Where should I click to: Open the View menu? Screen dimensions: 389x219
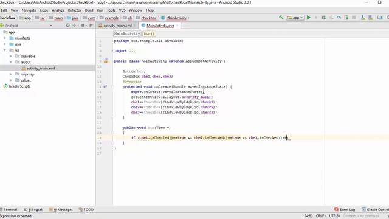(x=15, y=10)
